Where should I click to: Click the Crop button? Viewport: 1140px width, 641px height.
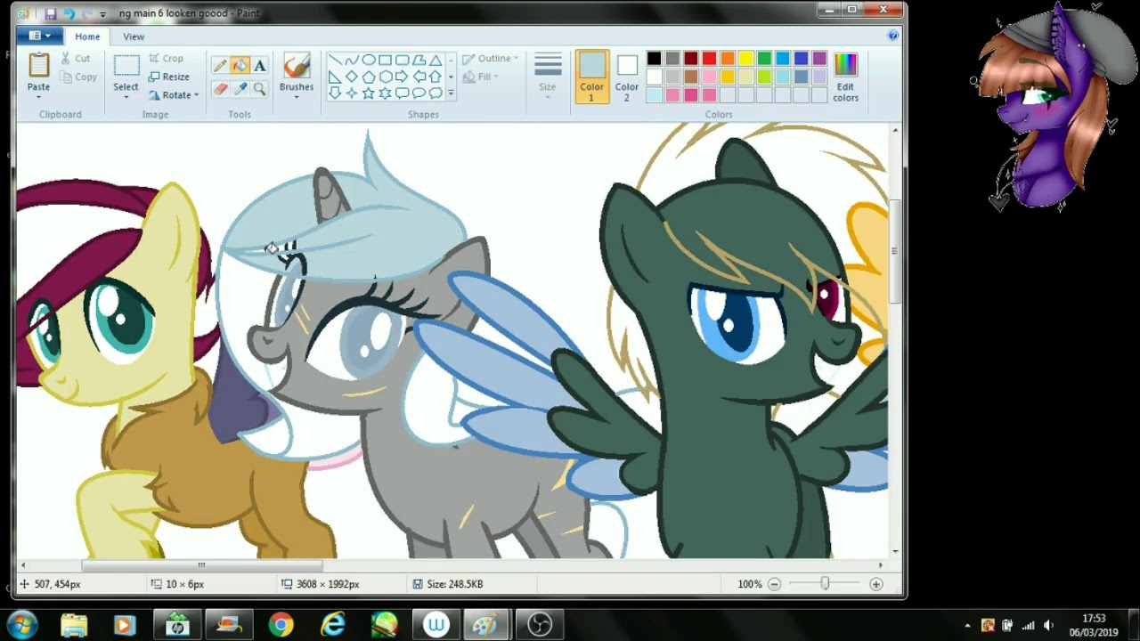(166, 59)
